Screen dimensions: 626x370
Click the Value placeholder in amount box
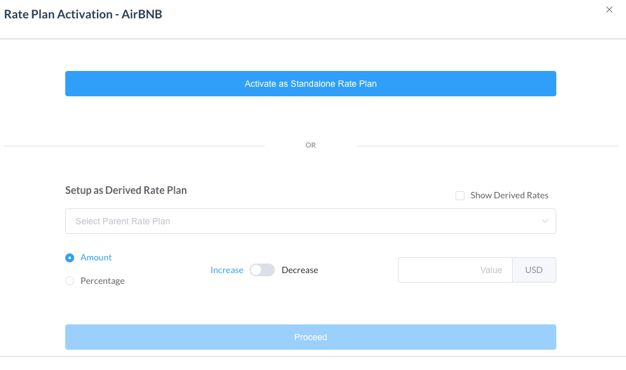point(490,270)
